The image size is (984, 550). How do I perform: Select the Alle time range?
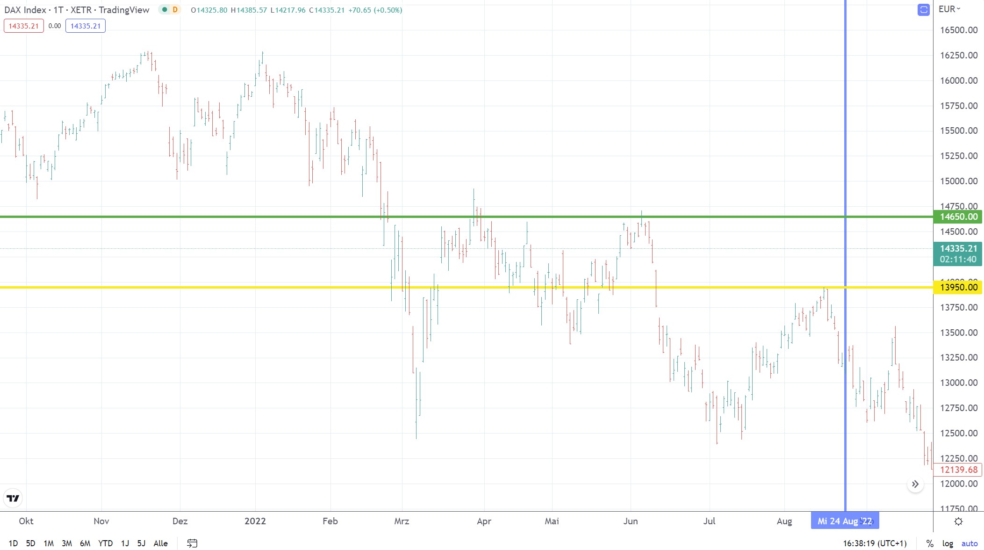(x=161, y=543)
